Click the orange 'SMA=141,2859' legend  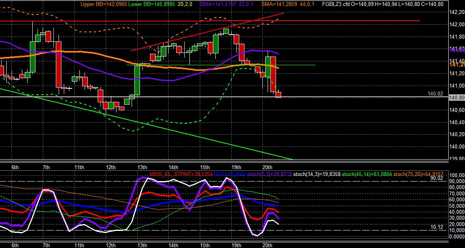click(x=279, y=4)
